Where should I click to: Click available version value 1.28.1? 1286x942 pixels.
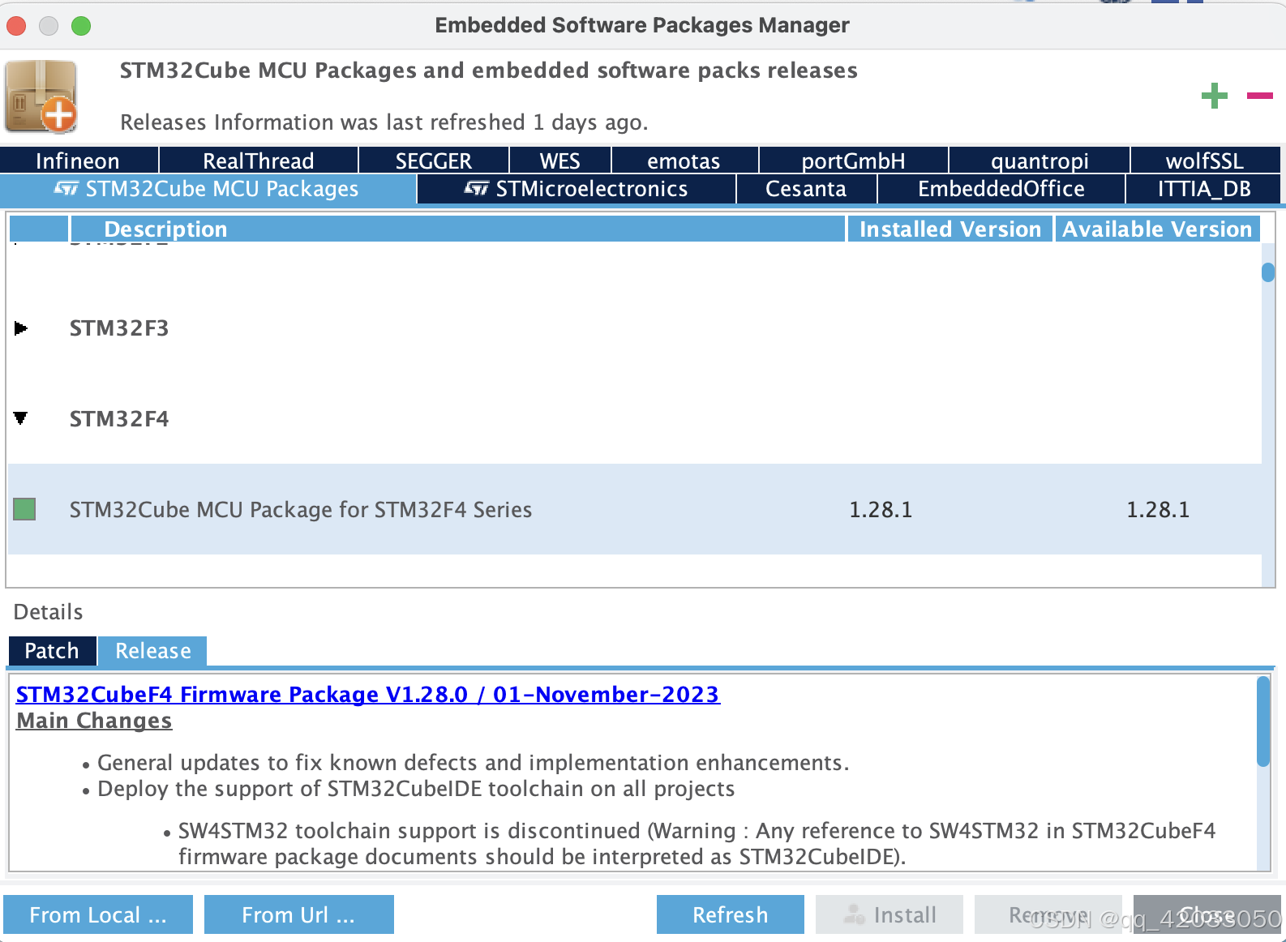click(x=1158, y=510)
